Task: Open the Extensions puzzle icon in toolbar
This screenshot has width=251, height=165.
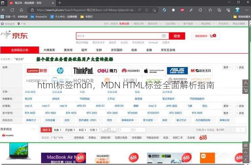Action: click(200, 10)
